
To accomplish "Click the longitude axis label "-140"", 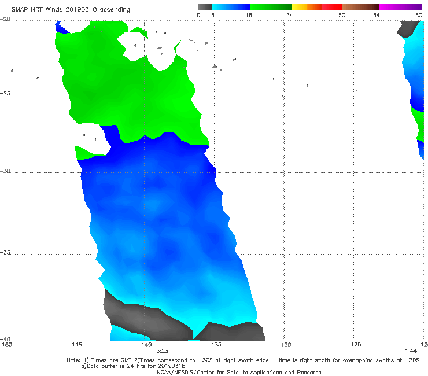I will click(144, 345).
